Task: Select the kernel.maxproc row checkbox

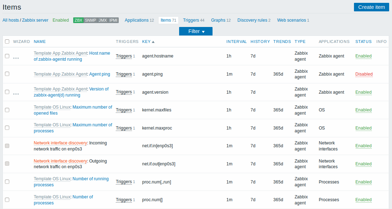Action: 7,128
